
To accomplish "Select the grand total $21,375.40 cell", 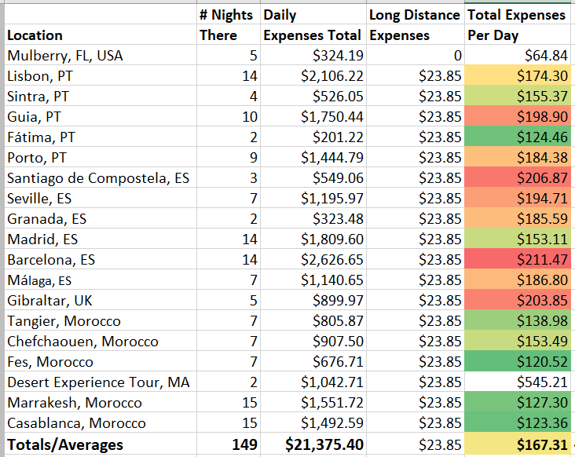I will click(313, 445).
